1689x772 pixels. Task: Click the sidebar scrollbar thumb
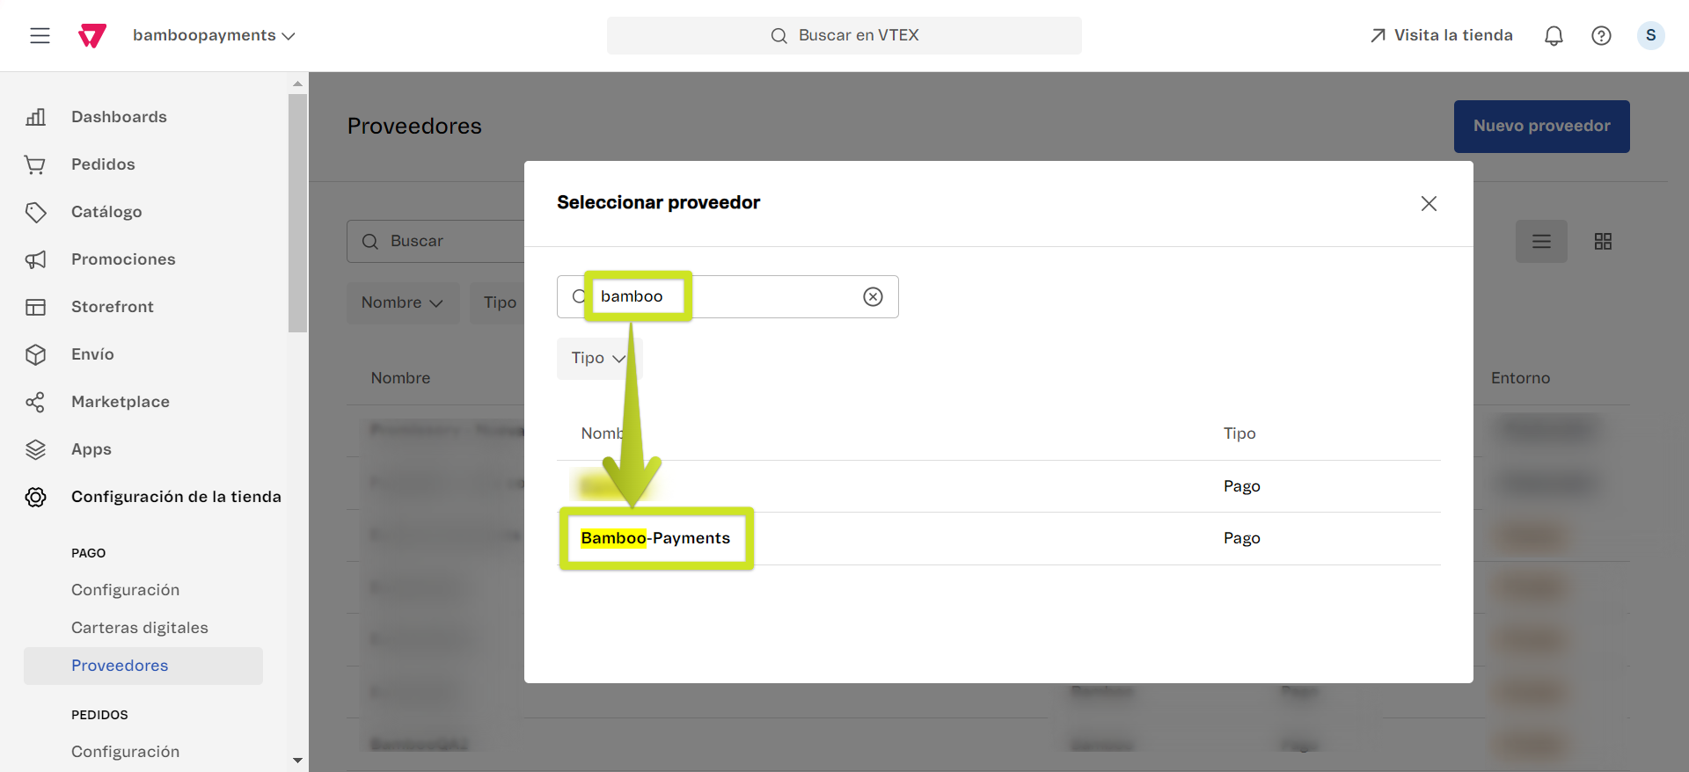coord(297,213)
